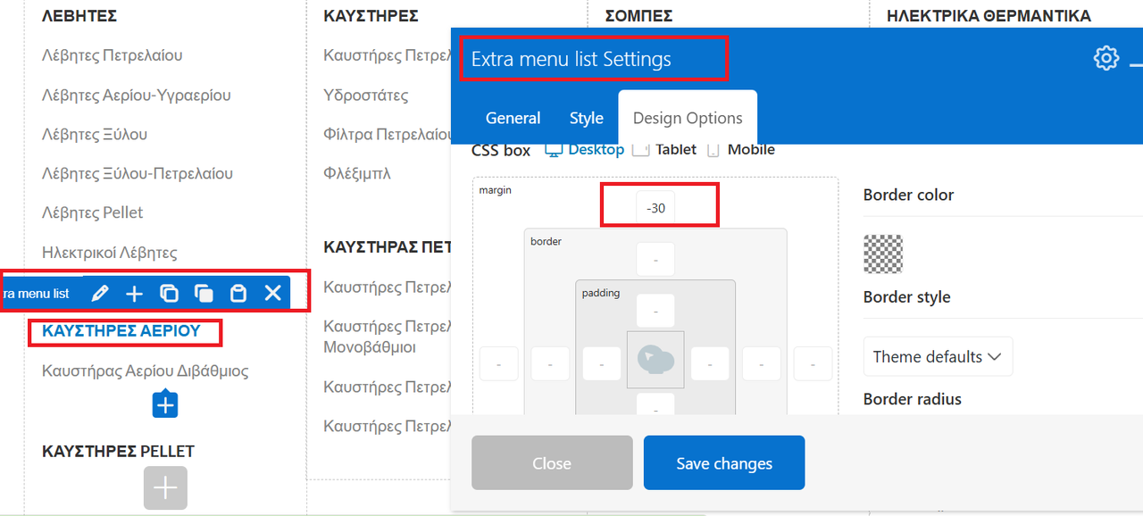Click the padding top input field
Image resolution: width=1143 pixels, height=516 pixels.
655,311
